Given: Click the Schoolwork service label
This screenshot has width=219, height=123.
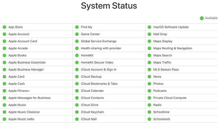Looking at the screenshot, I should tap(161, 119).
